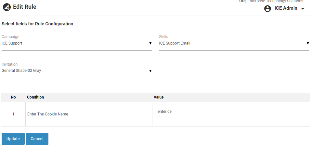Click the Edit Rule page title

(25, 7)
